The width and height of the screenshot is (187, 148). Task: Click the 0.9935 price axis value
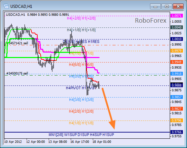[x=177, y=68]
